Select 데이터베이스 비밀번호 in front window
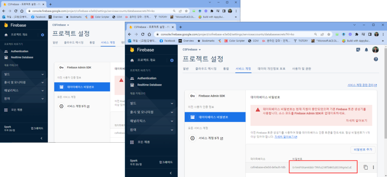Screen dimensions: 387x177 tap(215, 117)
